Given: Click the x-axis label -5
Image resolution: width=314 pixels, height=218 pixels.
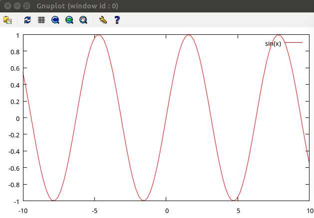Looking at the screenshot, I should (x=94, y=211).
